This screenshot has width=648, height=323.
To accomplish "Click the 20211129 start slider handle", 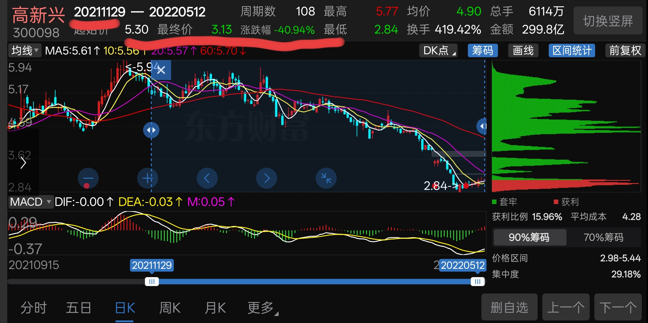I will click(x=152, y=282).
